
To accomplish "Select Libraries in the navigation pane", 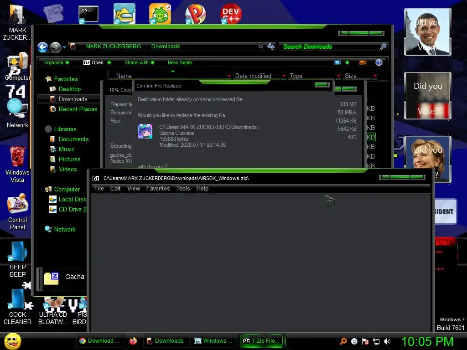I will click(x=65, y=129).
